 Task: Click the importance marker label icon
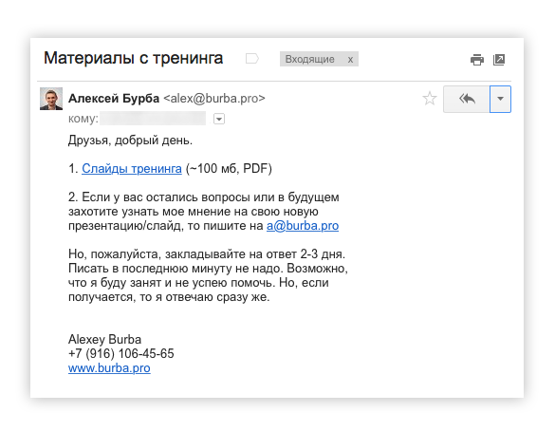(252, 59)
